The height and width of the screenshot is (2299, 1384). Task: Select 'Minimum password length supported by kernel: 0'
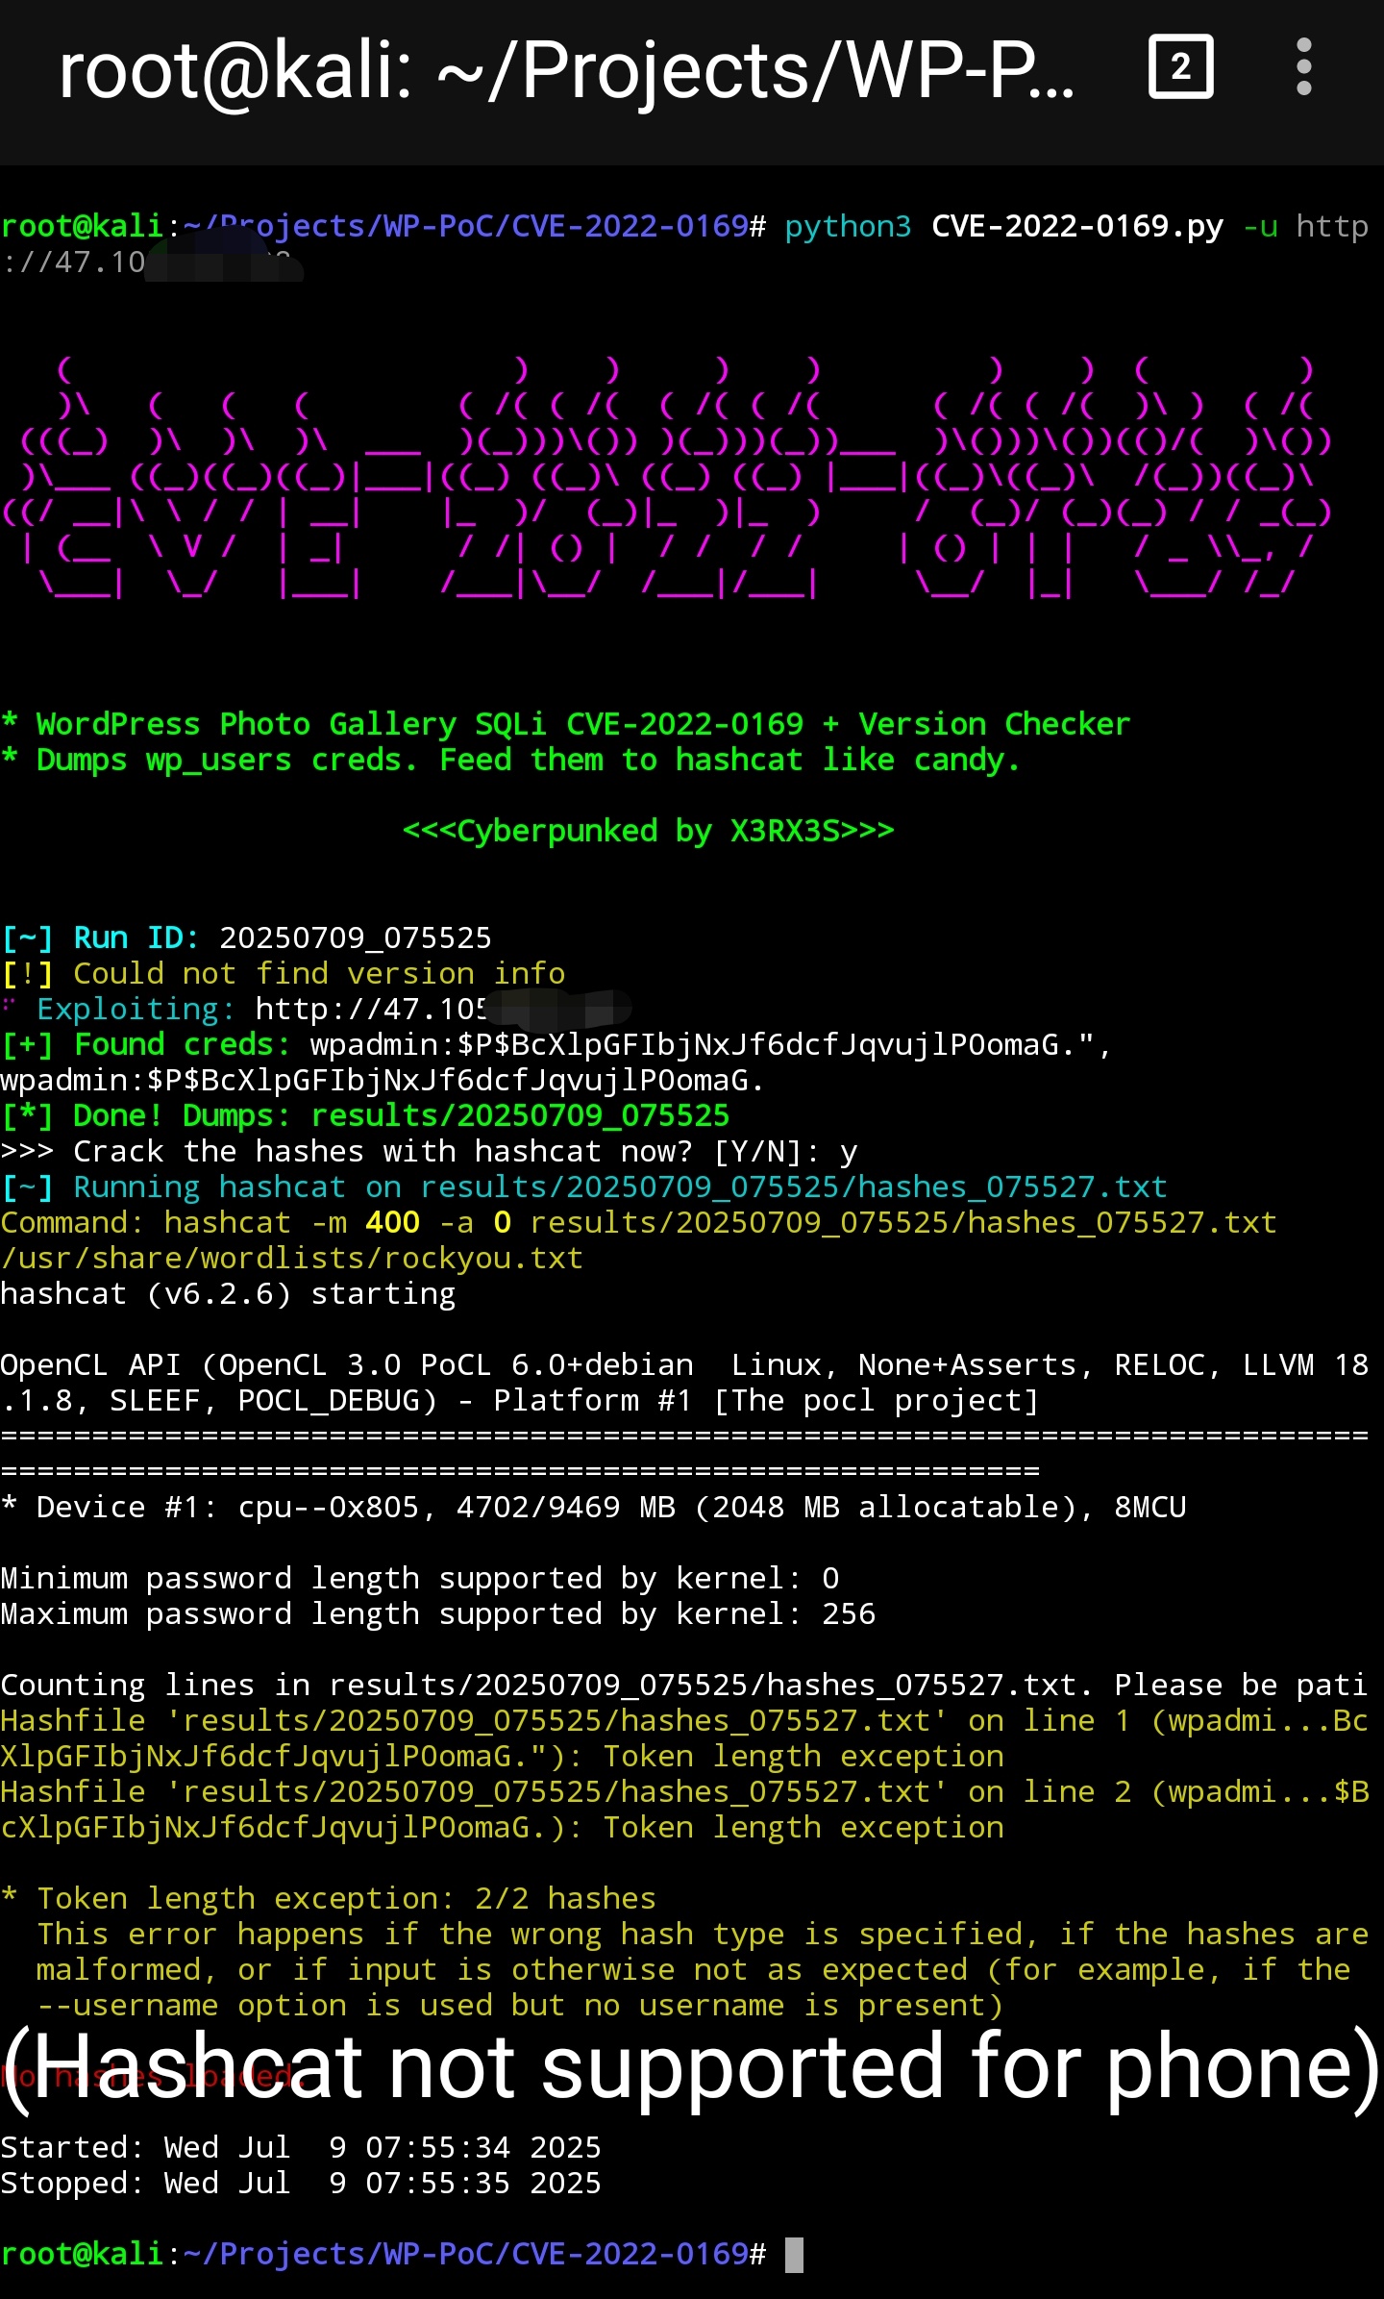420,1579
